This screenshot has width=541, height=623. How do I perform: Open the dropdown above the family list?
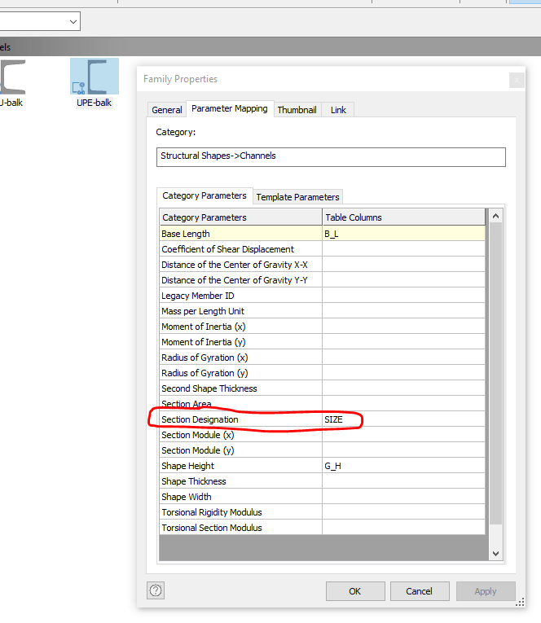coord(73,21)
